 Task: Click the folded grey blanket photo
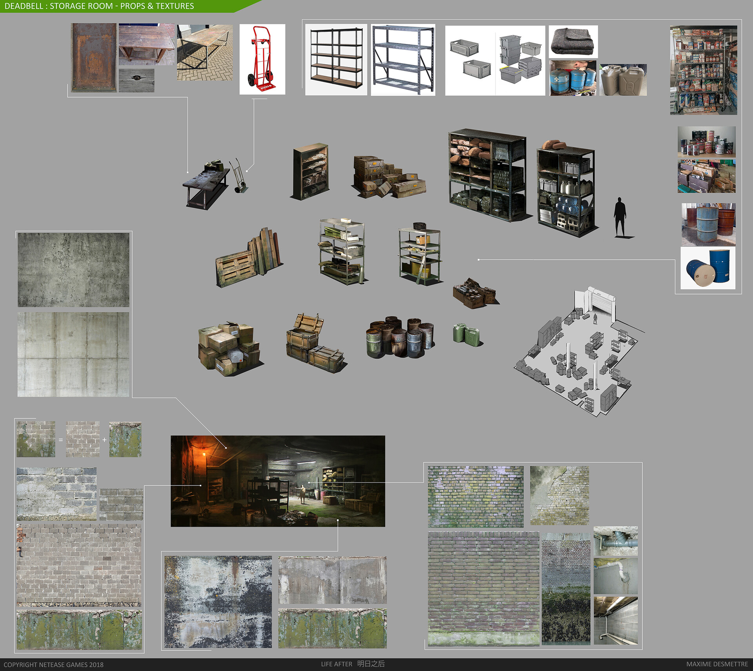tap(573, 42)
